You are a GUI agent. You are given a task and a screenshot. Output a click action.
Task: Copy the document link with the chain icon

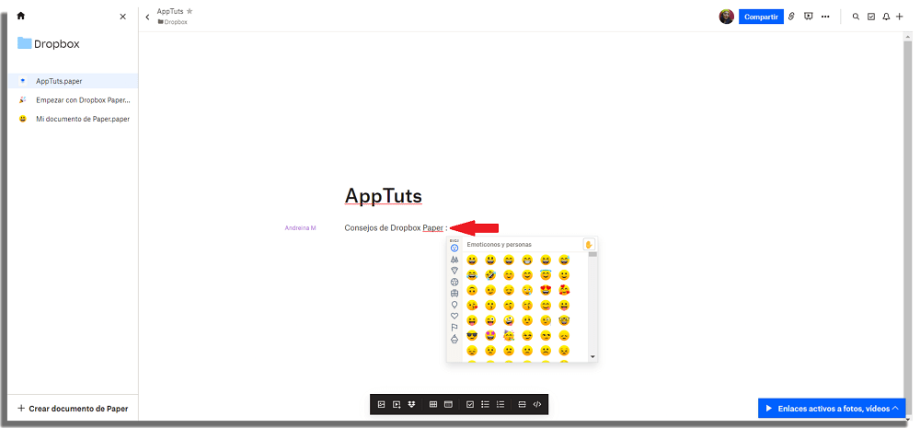pos(791,17)
